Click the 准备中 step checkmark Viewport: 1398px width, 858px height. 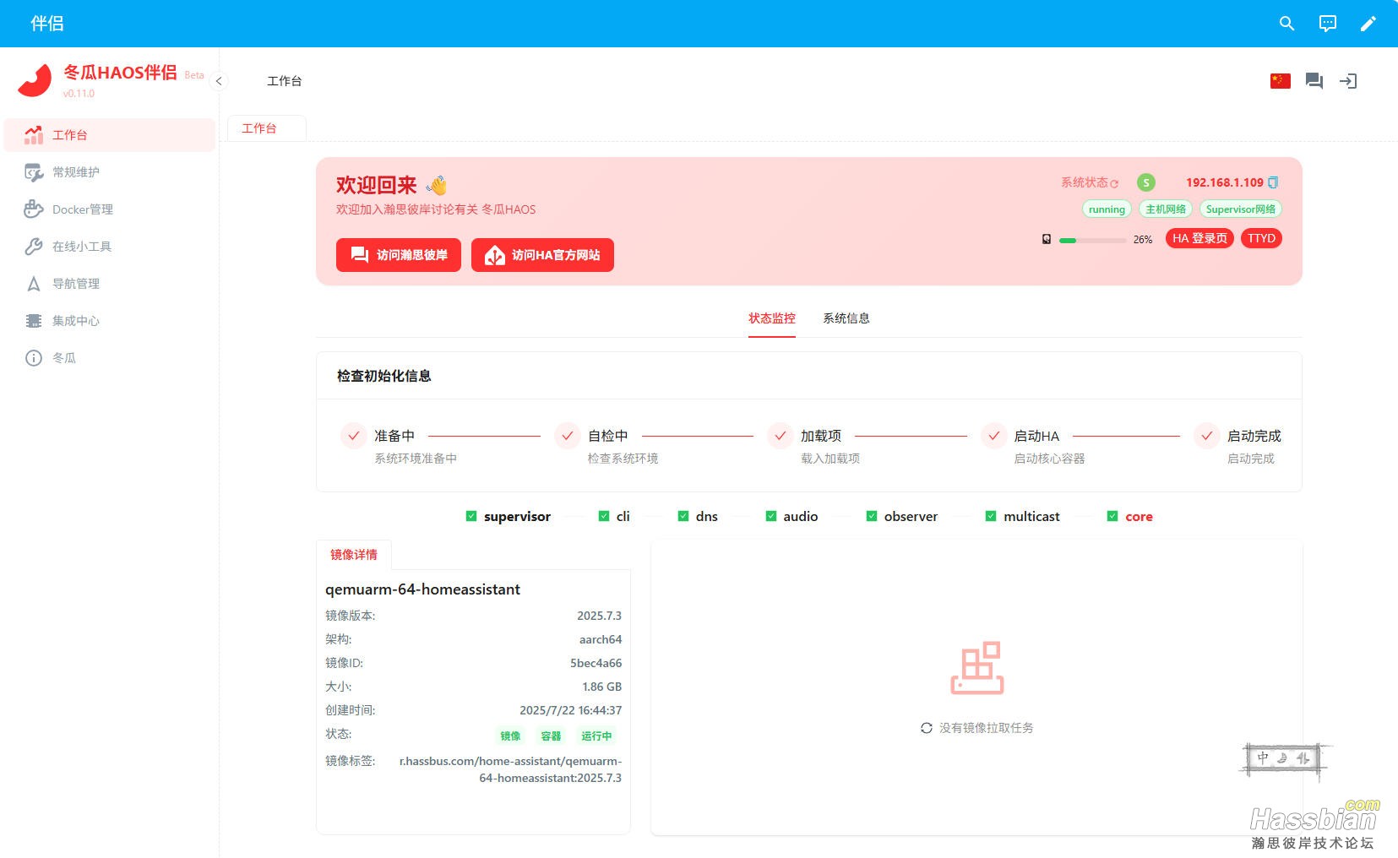pyautogui.click(x=353, y=436)
